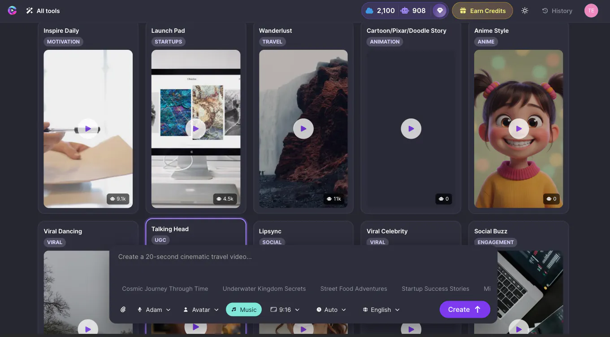Select the Viral Celebrity template title
This screenshot has height=337, width=610.
click(x=387, y=231)
